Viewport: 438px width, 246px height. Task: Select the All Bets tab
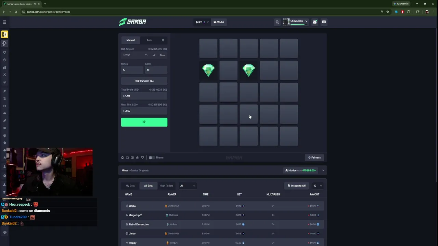coord(148,186)
